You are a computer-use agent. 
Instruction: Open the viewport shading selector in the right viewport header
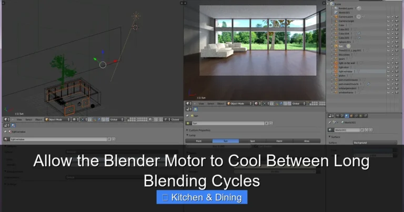tap(258, 104)
